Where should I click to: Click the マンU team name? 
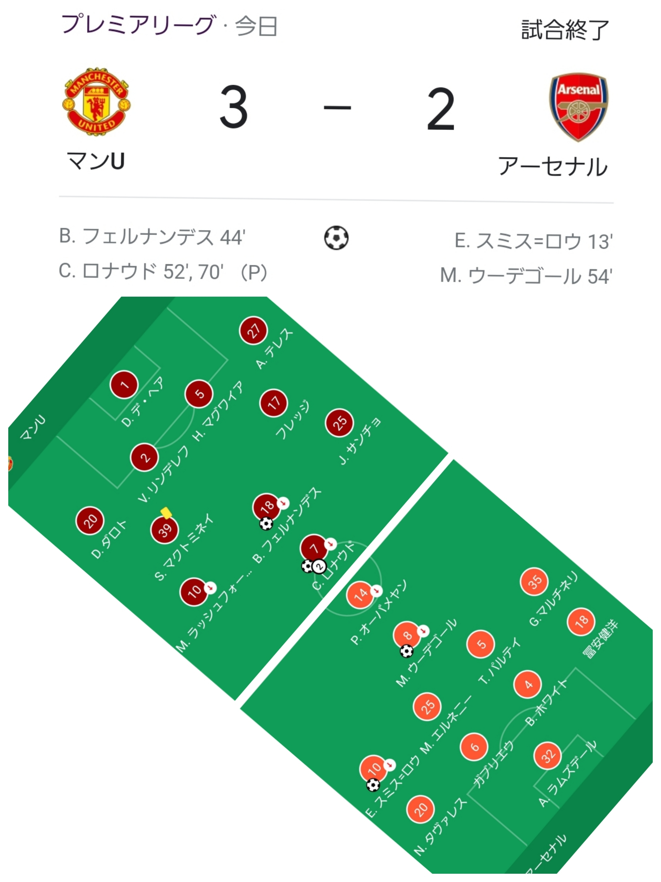pos(96,161)
